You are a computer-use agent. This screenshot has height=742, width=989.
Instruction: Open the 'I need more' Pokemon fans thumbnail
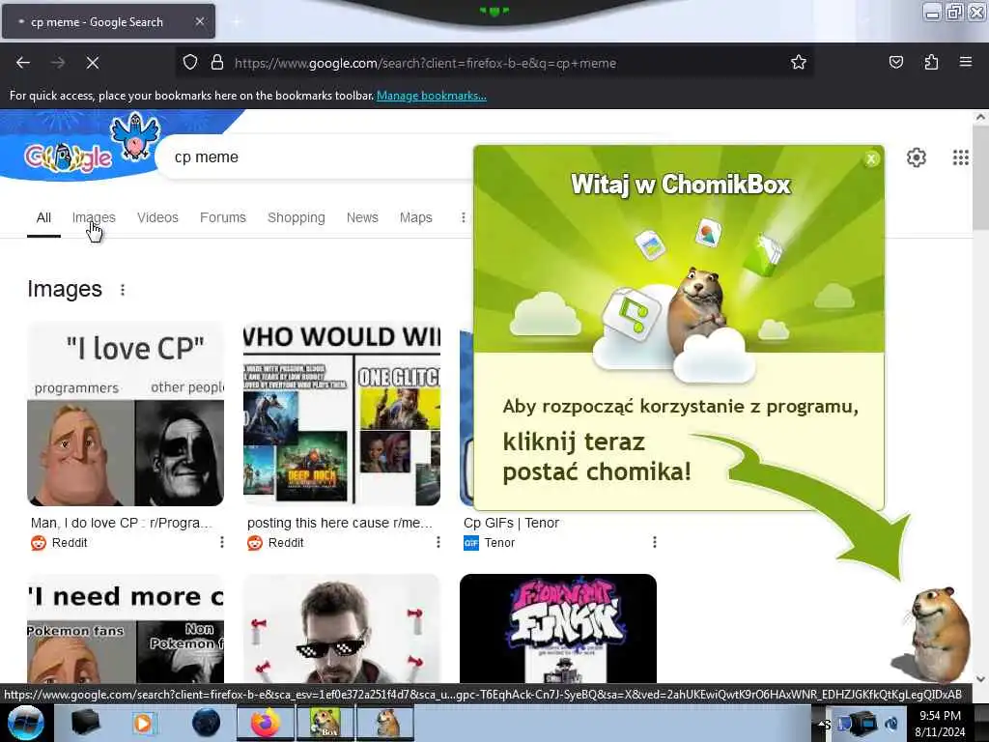[x=126, y=628]
